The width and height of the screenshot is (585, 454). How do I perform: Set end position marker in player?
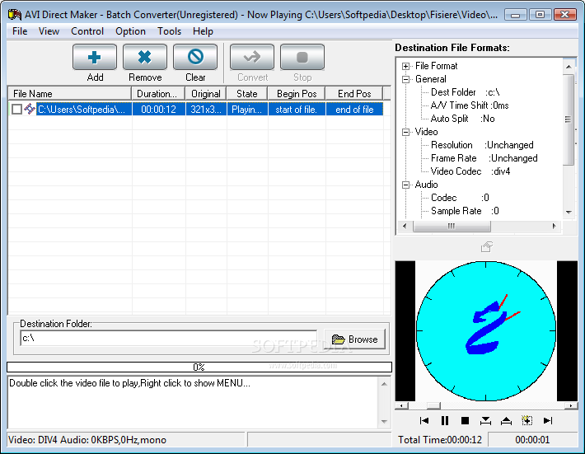click(x=506, y=421)
